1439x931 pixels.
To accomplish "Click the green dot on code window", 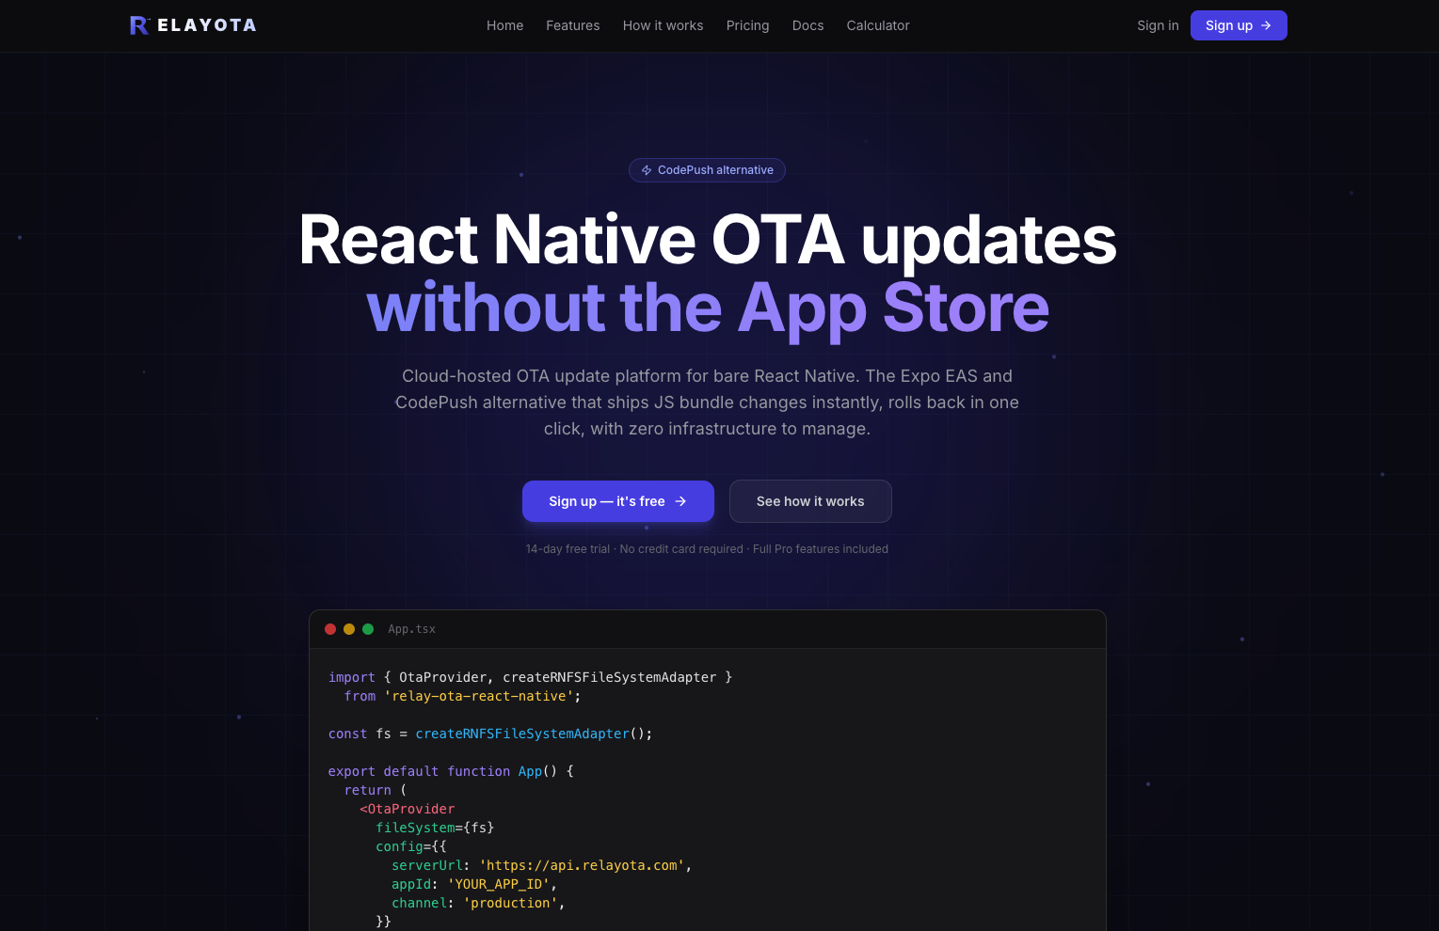I will click(368, 629).
